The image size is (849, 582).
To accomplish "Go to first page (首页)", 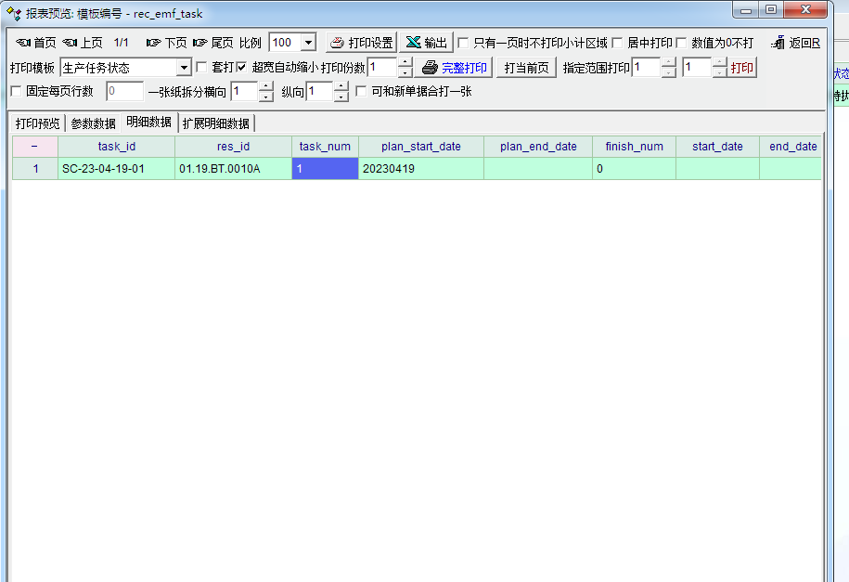I will (36, 43).
